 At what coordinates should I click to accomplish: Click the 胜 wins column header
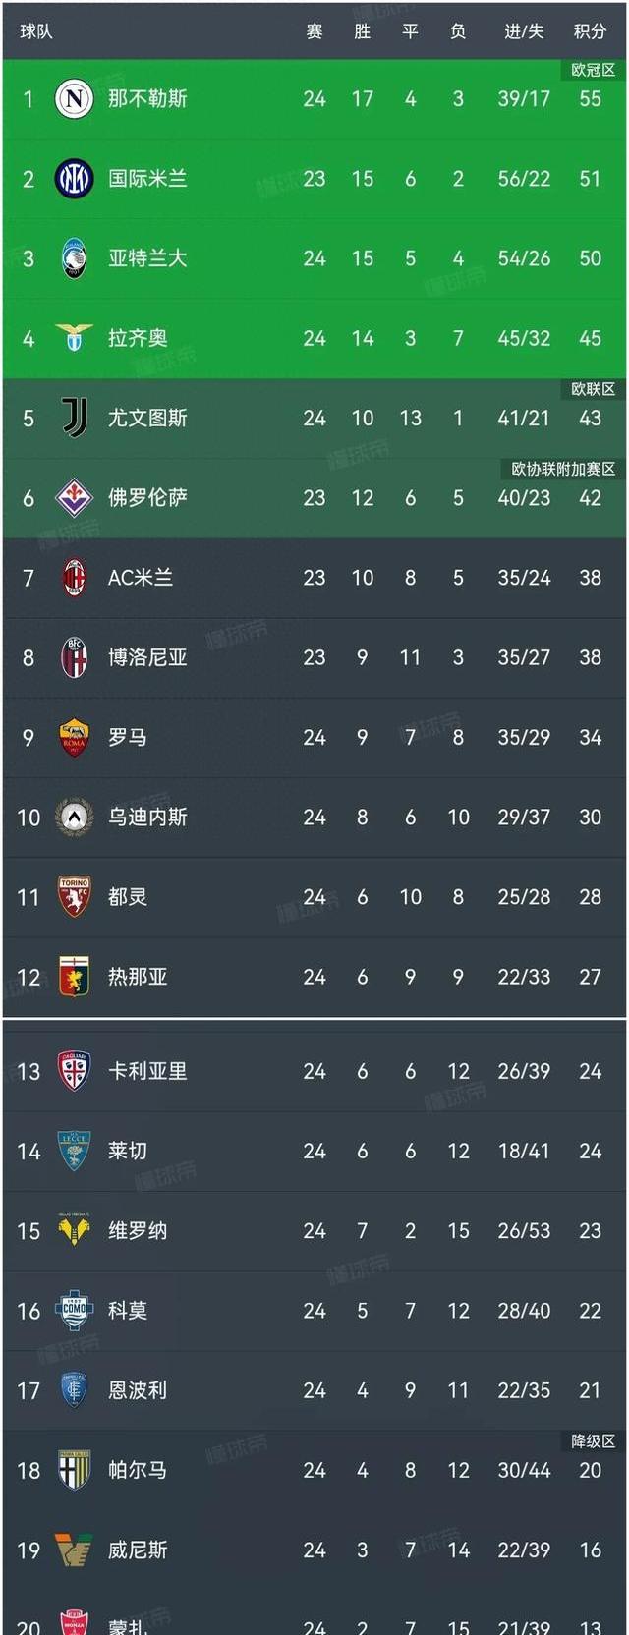coord(363,31)
